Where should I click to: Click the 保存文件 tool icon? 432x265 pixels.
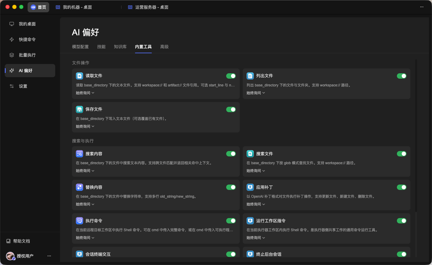click(x=79, y=109)
